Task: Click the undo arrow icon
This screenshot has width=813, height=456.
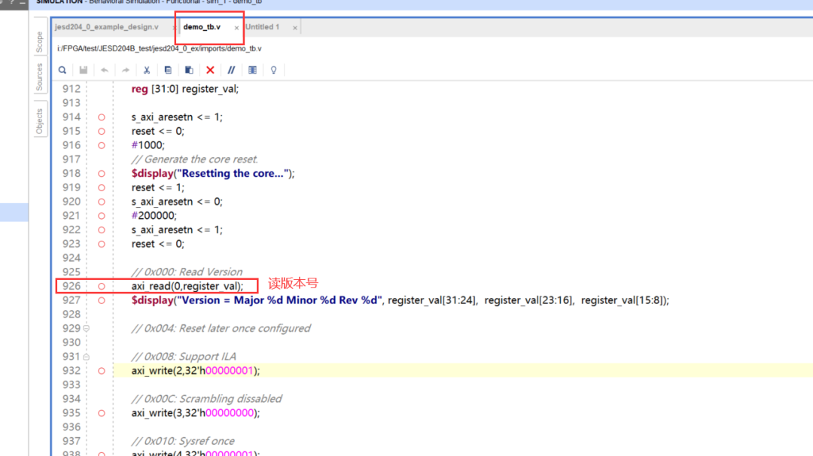Action: tap(104, 70)
